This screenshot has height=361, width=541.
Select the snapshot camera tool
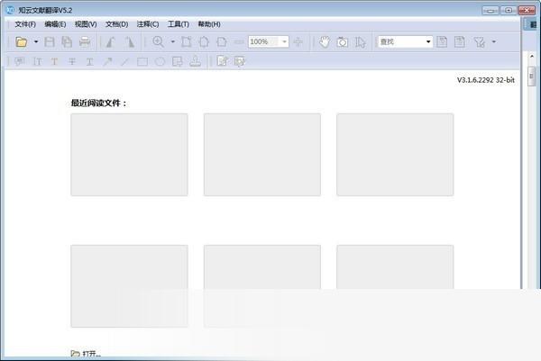[343, 42]
